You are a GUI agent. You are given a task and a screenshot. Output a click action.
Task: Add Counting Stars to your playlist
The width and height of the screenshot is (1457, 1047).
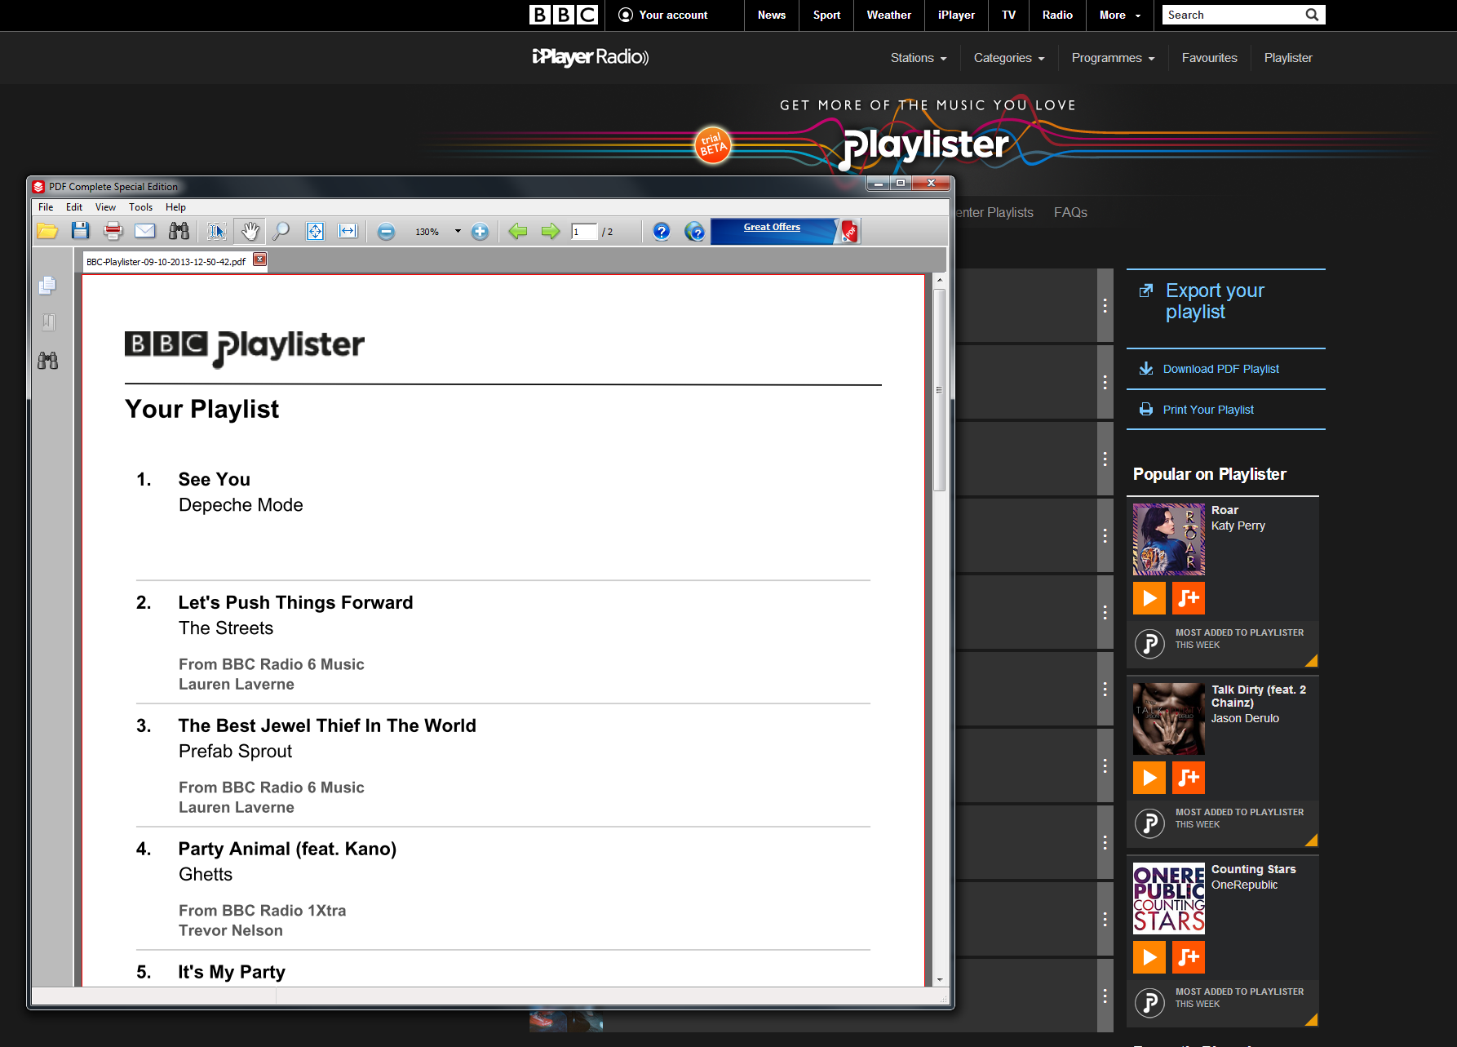(x=1189, y=957)
